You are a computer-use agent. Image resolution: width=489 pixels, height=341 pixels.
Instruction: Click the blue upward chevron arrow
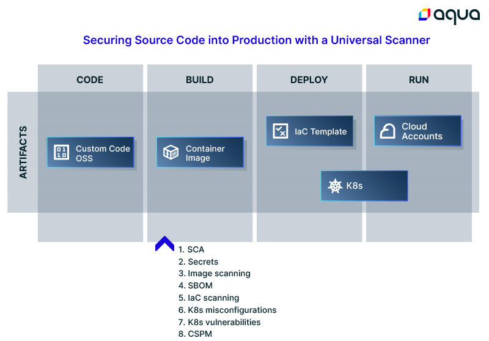(164, 243)
